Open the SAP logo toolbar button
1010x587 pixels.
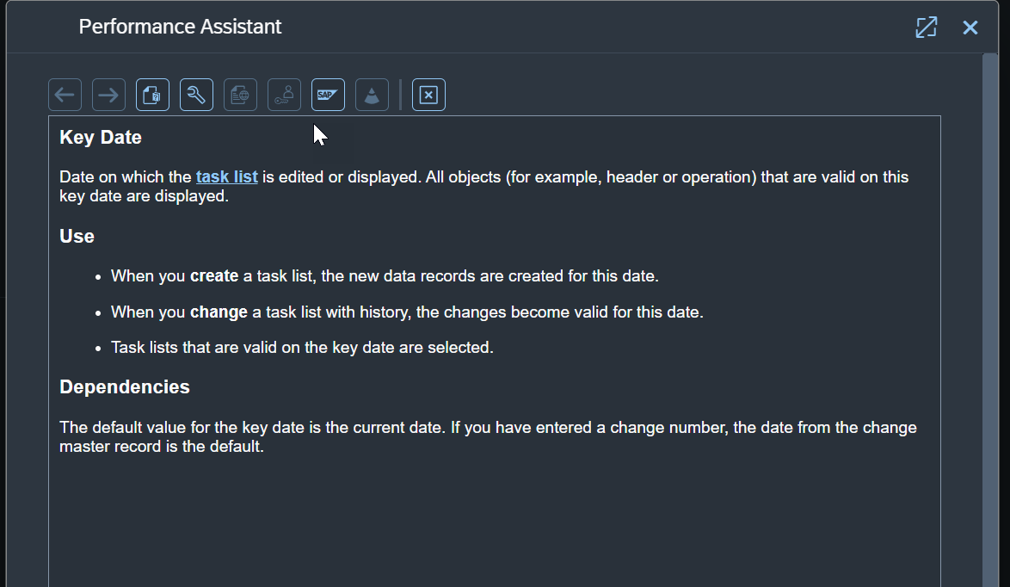click(x=328, y=95)
